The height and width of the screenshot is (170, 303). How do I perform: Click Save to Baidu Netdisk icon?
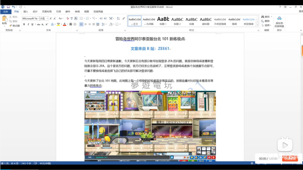pyautogui.click(x=279, y=21)
